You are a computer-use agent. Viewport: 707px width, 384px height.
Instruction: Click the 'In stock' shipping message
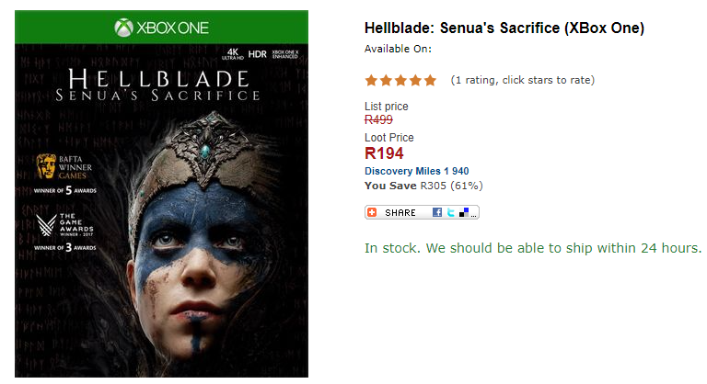pos(533,248)
